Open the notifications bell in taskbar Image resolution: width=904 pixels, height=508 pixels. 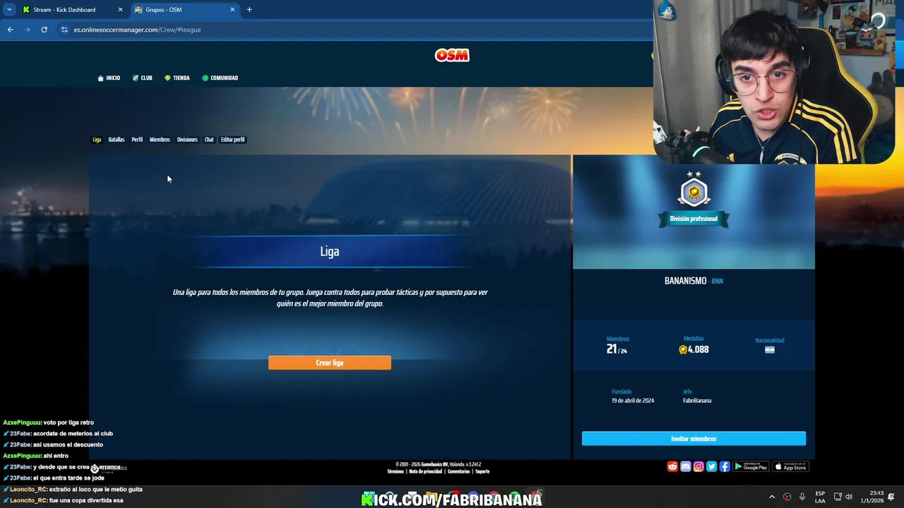891,497
